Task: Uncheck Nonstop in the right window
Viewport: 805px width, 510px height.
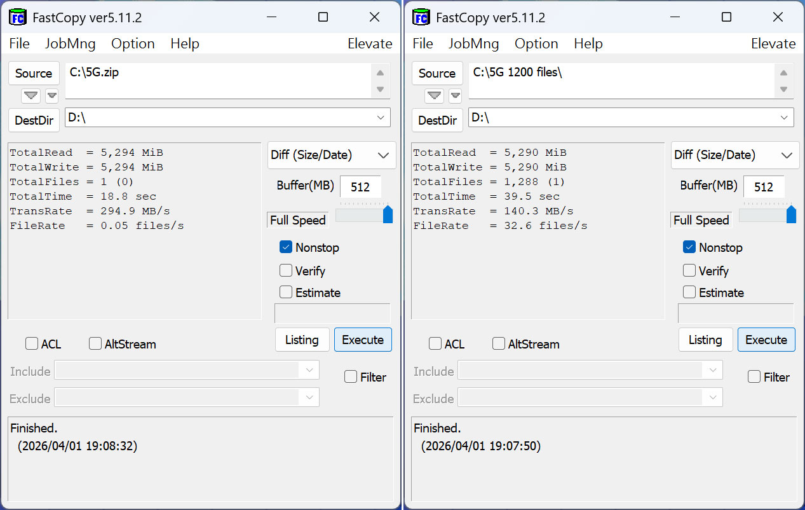Action: (689, 247)
